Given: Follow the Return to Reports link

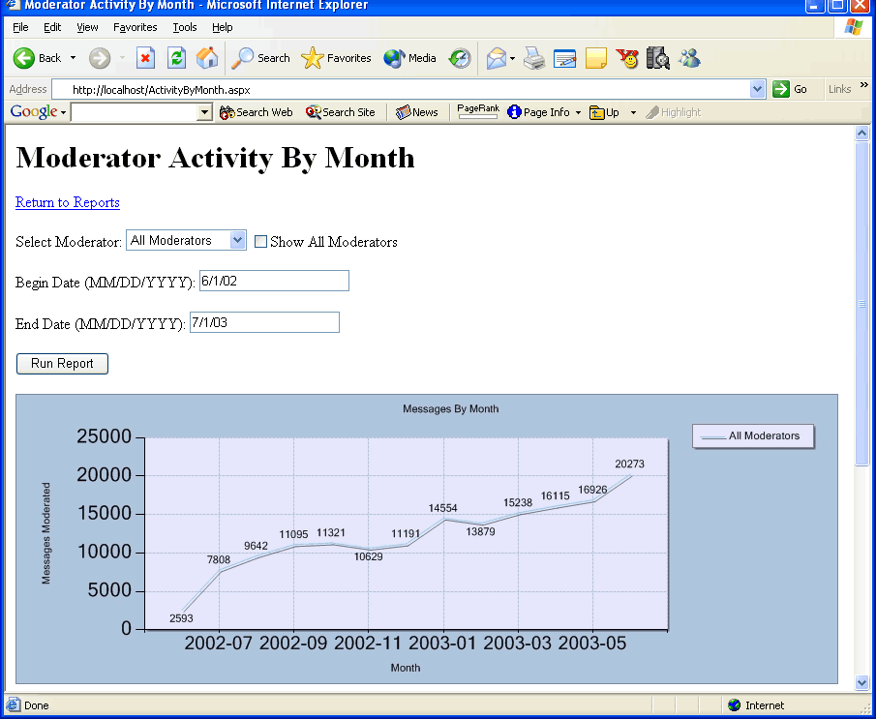Looking at the screenshot, I should (x=68, y=202).
